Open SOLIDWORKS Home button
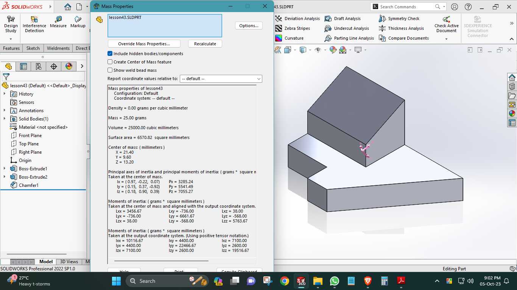Image resolution: width=517 pixels, height=290 pixels. [68, 7]
